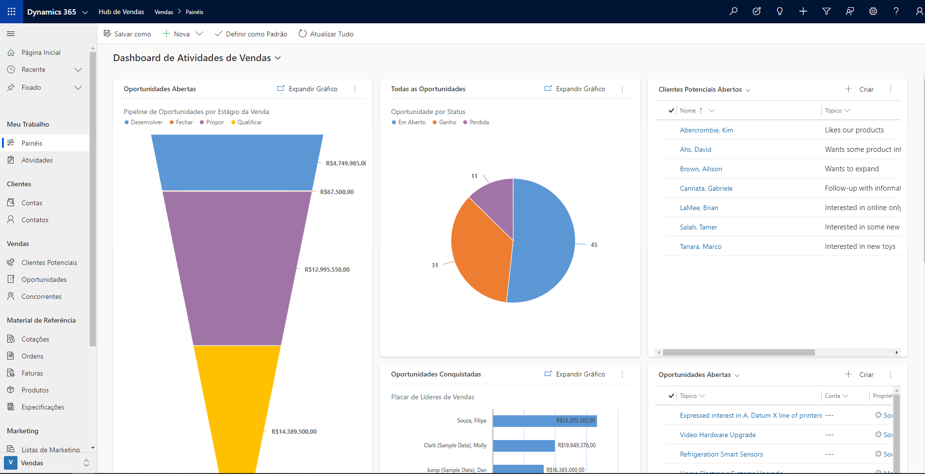Open lead Cannata, Gabriele
The height and width of the screenshot is (474, 925).
[x=706, y=188]
